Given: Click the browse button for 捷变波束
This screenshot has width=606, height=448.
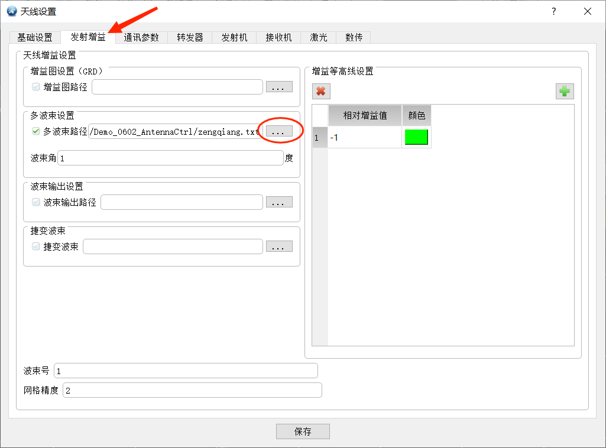Looking at the screenshot, I should 279,246.
